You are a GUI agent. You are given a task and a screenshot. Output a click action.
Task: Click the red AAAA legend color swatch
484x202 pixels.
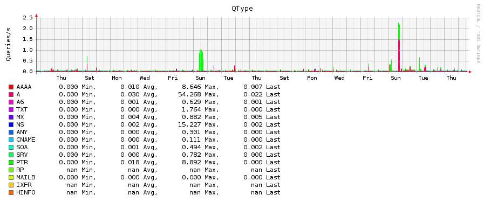(11, 87)
